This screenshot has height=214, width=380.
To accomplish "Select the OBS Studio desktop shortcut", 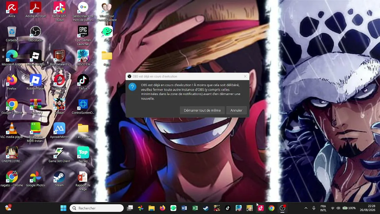I will pyautogui.click(x=36, y=34).
